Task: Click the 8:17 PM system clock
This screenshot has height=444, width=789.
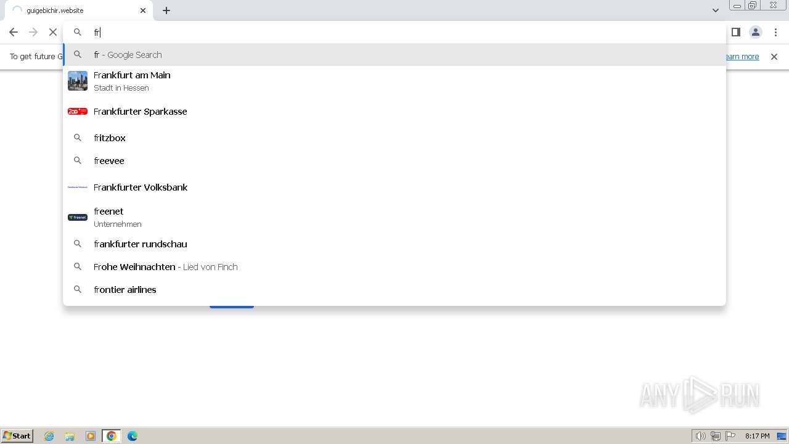Action: 757,436
